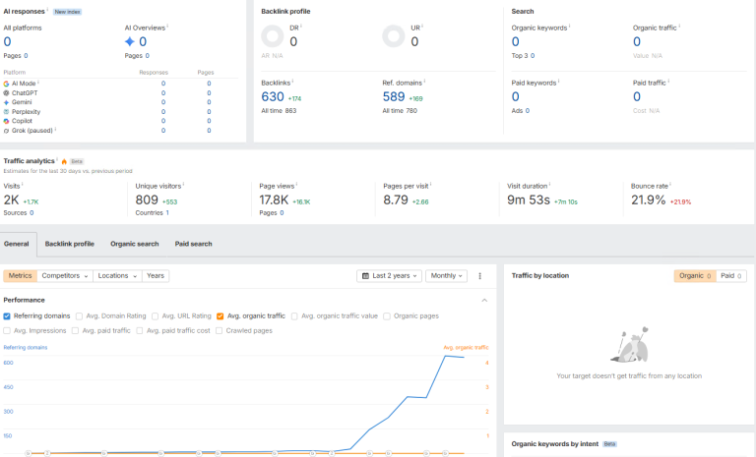Click calendar icon in Last 2 years button
This screenshot has height=457, width=756.
coord(365,276)
